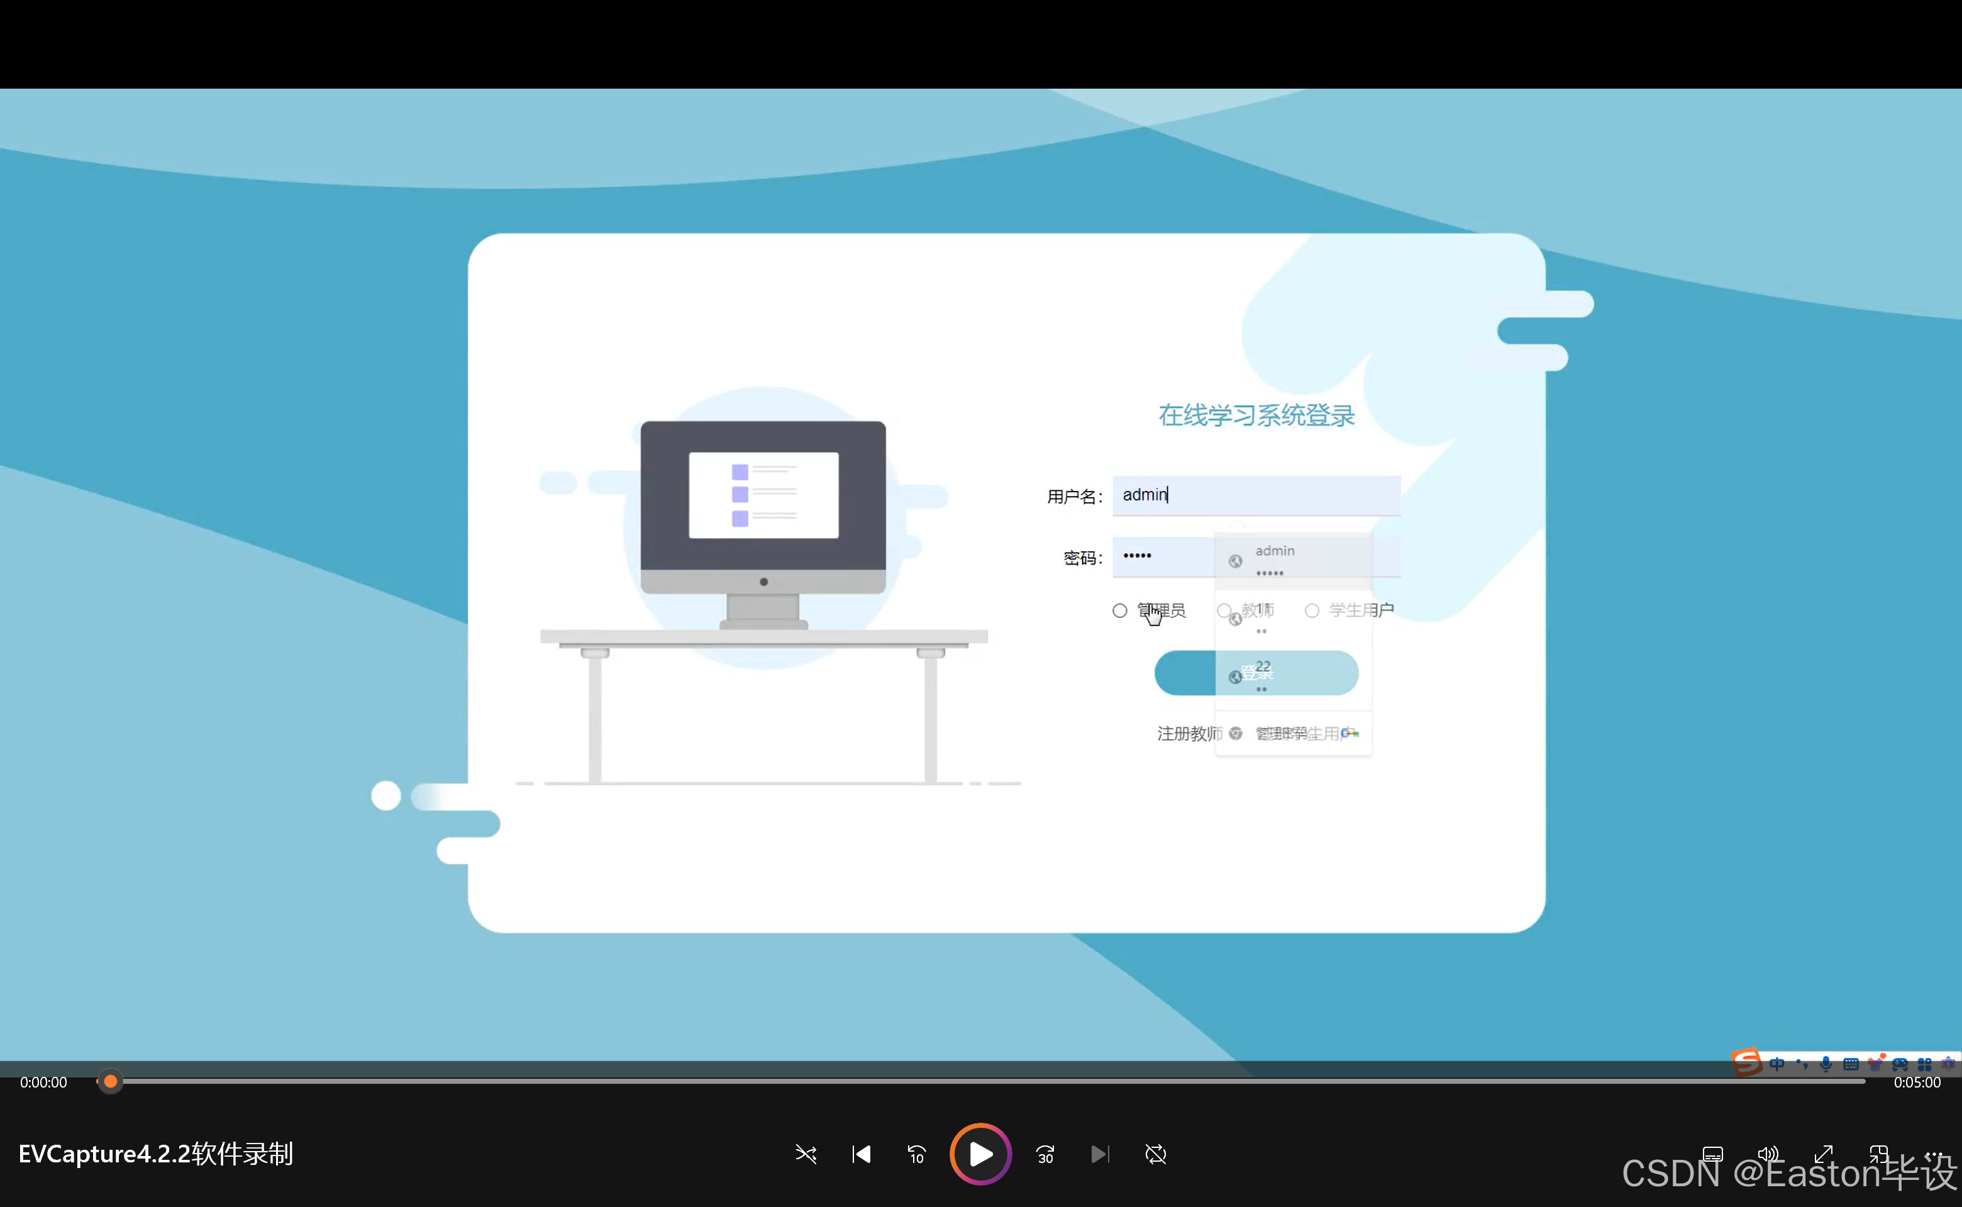Open the subtitles captions icon

click(x=1712, y=1154)
